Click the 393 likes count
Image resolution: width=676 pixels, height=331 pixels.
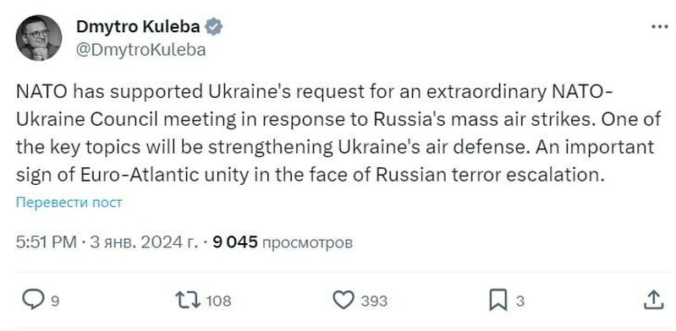pyautogui.click(x=374, y=301)
